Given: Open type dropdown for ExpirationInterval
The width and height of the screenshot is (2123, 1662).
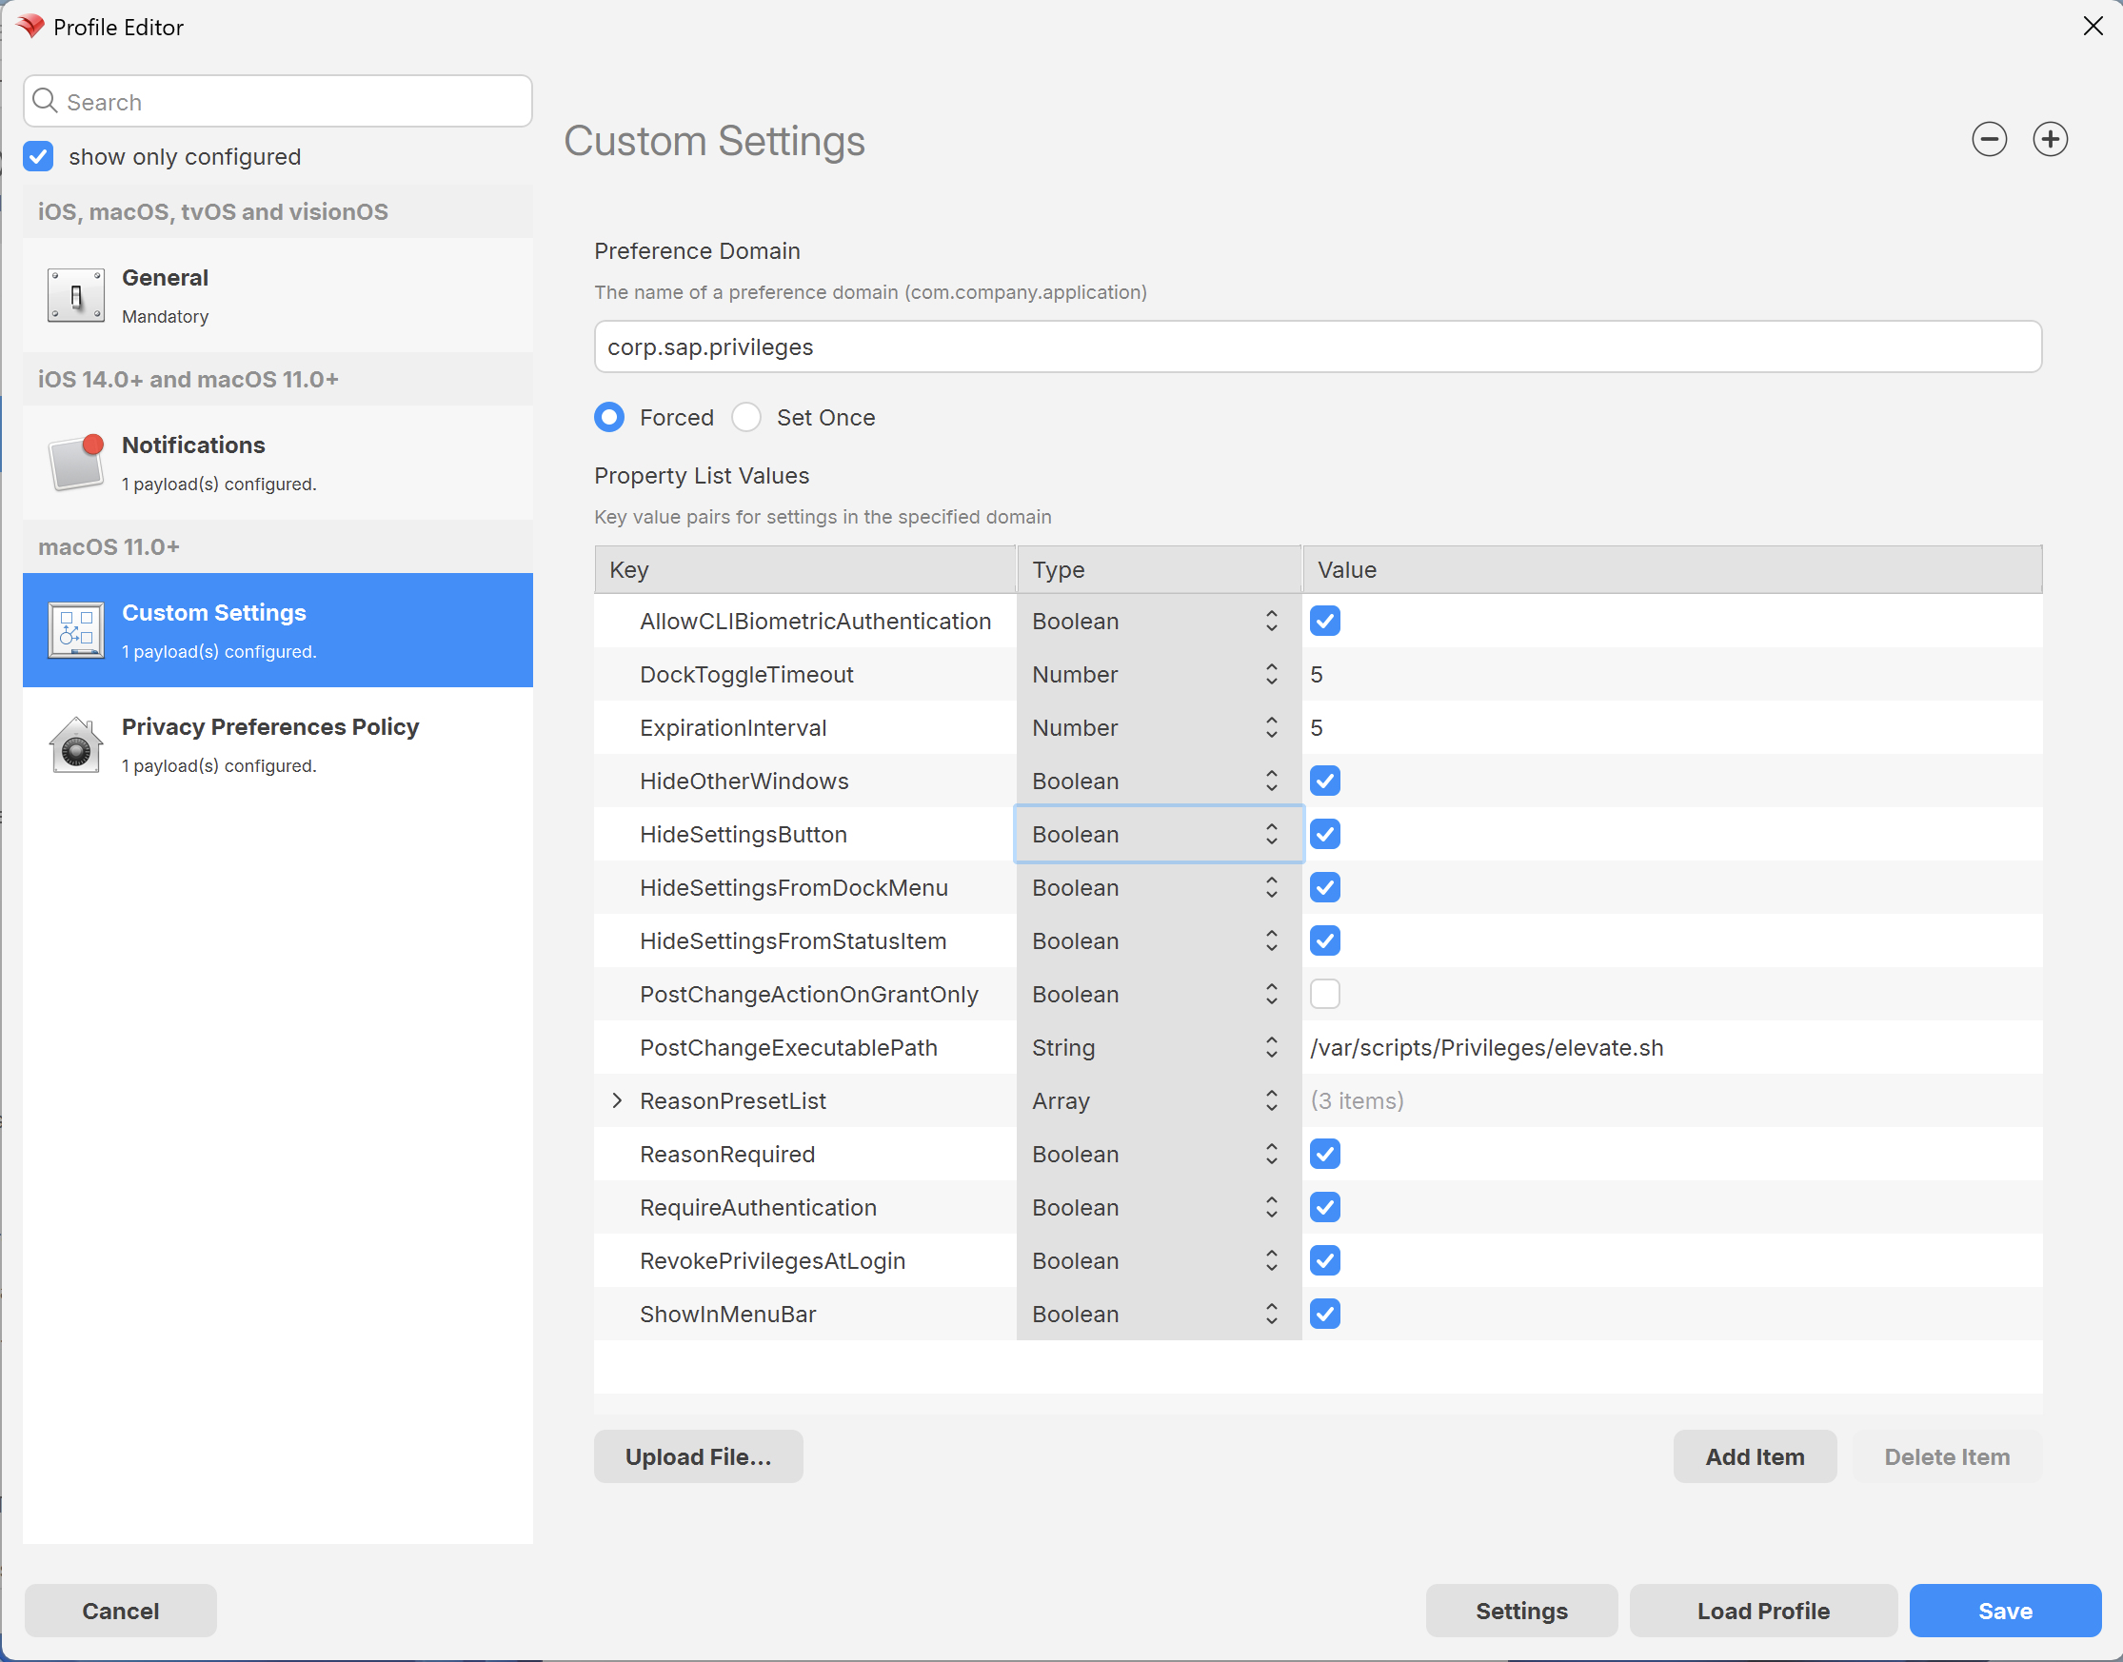Looking at the screenshot, I should 1158,728.
